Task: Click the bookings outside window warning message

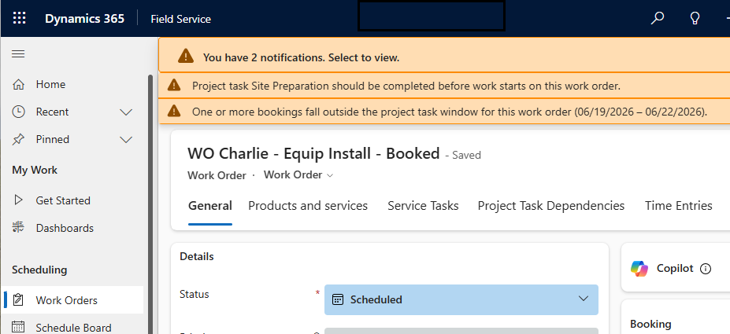Action: [x=450, y=112]
